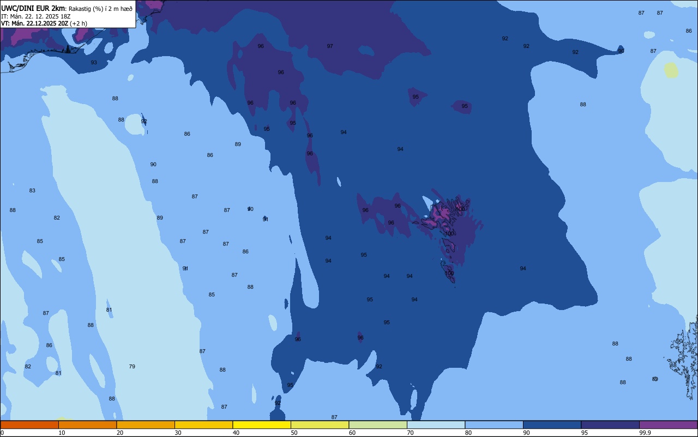
Task: Click the 'VT: Mán. 22.12.2025 20Z' line
Action: pos(35,23)
